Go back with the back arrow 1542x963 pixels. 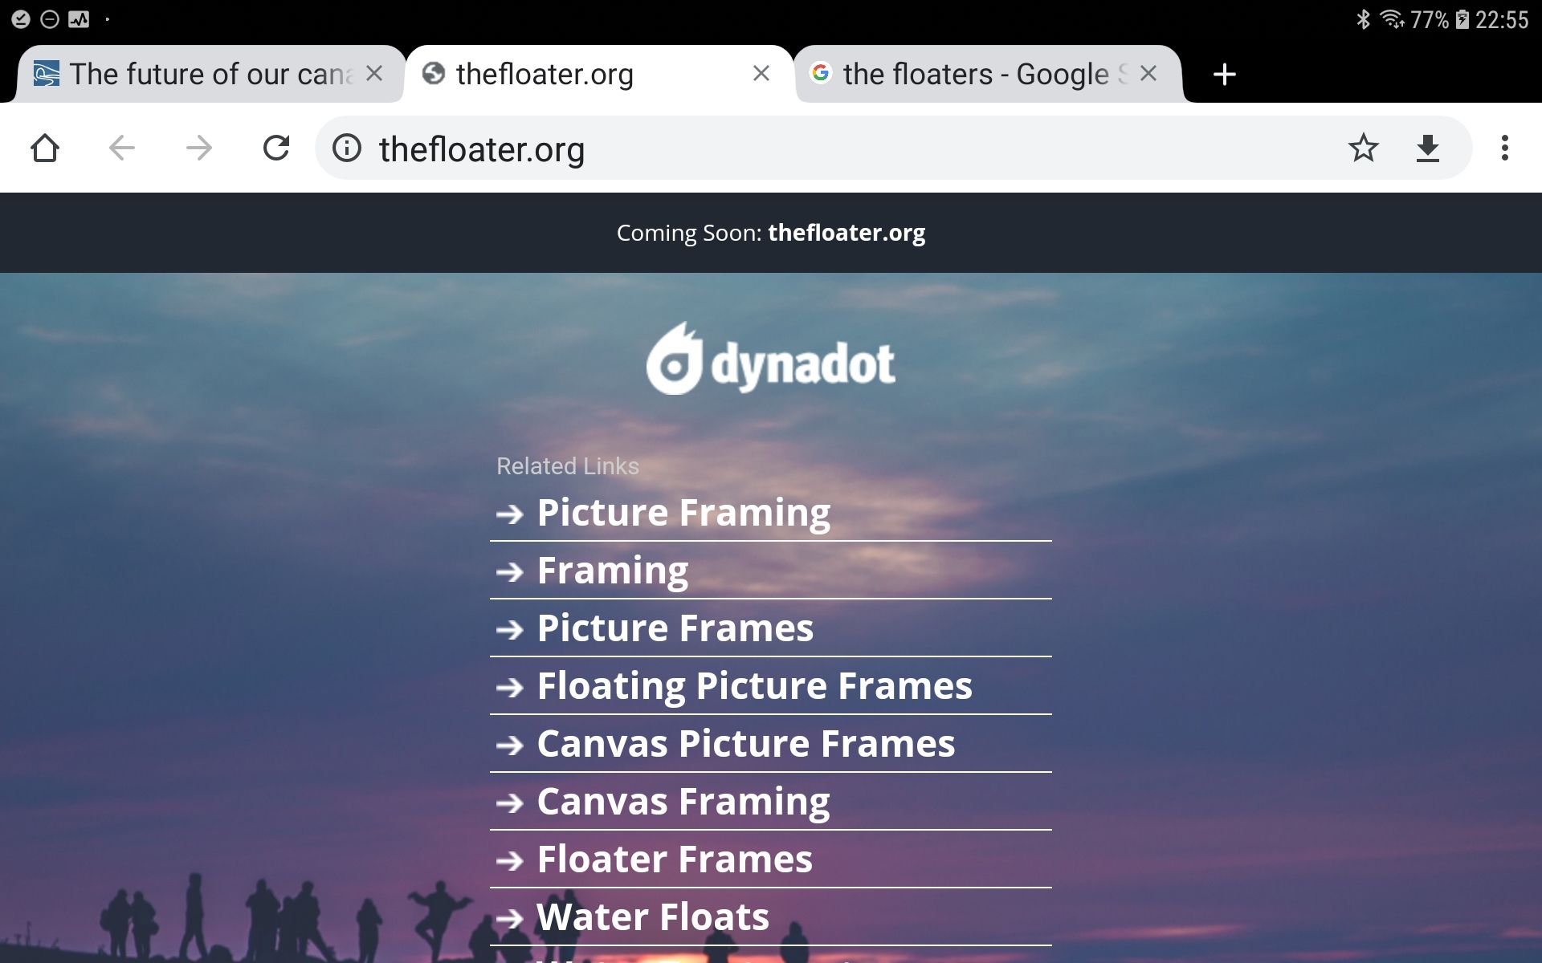[x=122, y=148]
